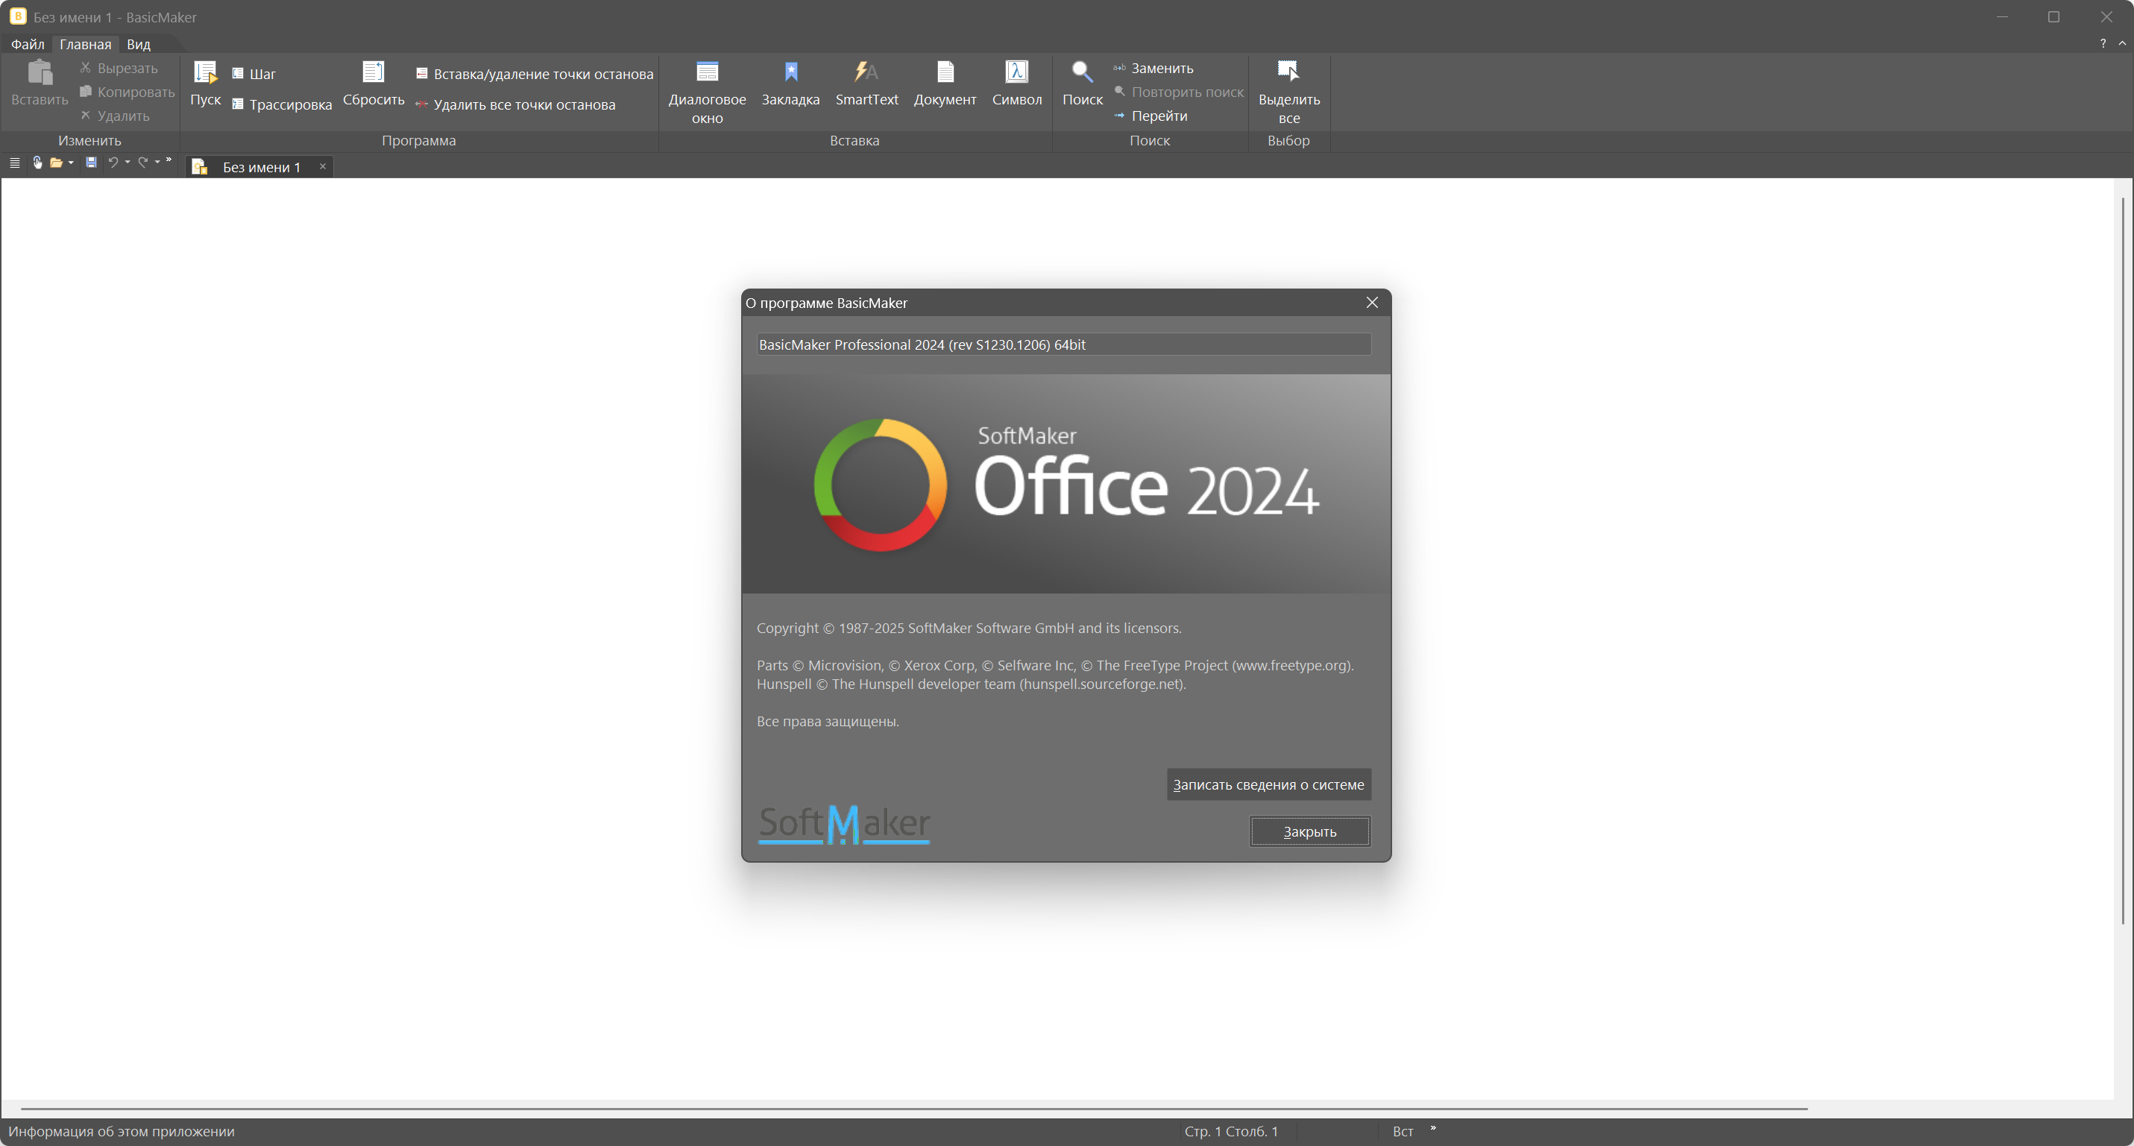Click the Поиск magnifier icon

tap(1082, 74)
